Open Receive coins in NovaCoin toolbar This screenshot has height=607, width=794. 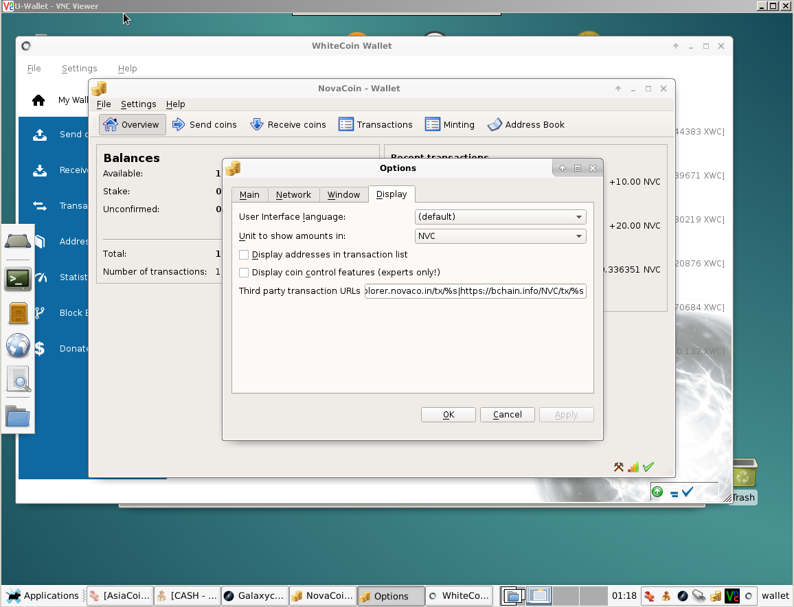(288, 124)
